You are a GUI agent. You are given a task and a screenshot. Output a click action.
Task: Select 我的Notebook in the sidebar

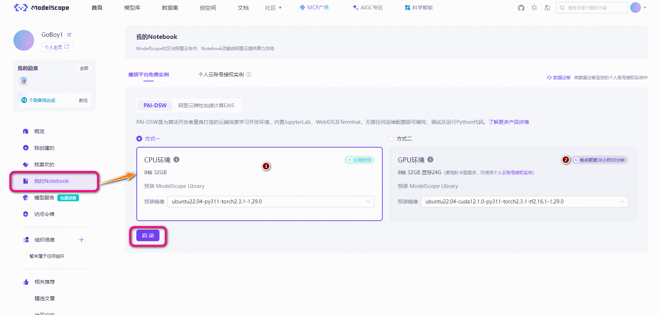click(x=54, y=181)
